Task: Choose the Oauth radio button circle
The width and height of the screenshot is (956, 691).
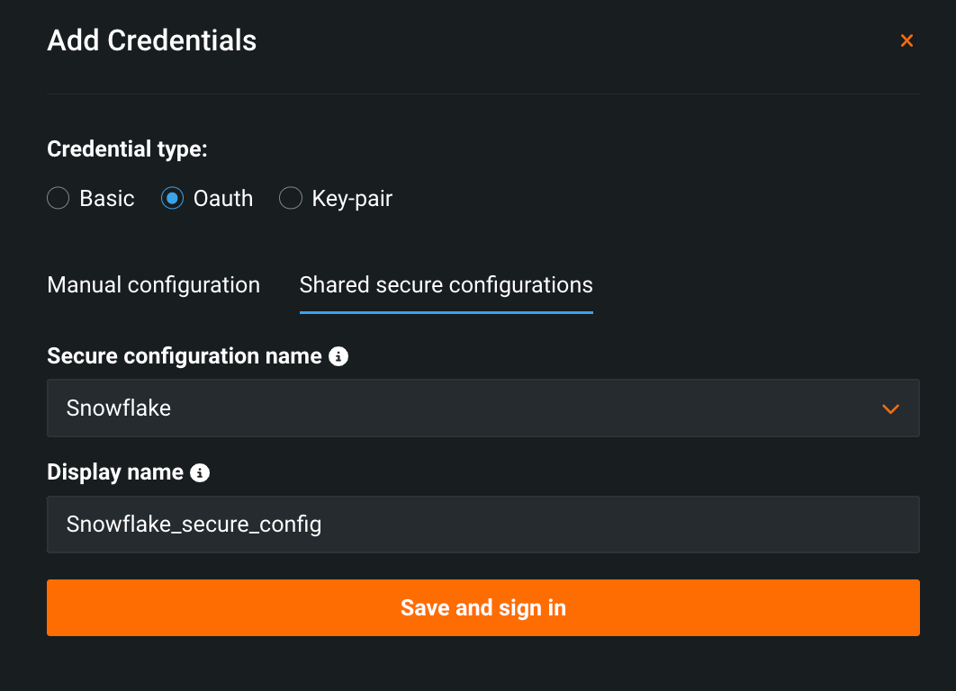Action: coord(172,199)
